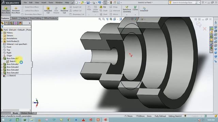Expand the Linear Pattern dropdown arrow
The image size is (218, 122).
click(95, 15)
